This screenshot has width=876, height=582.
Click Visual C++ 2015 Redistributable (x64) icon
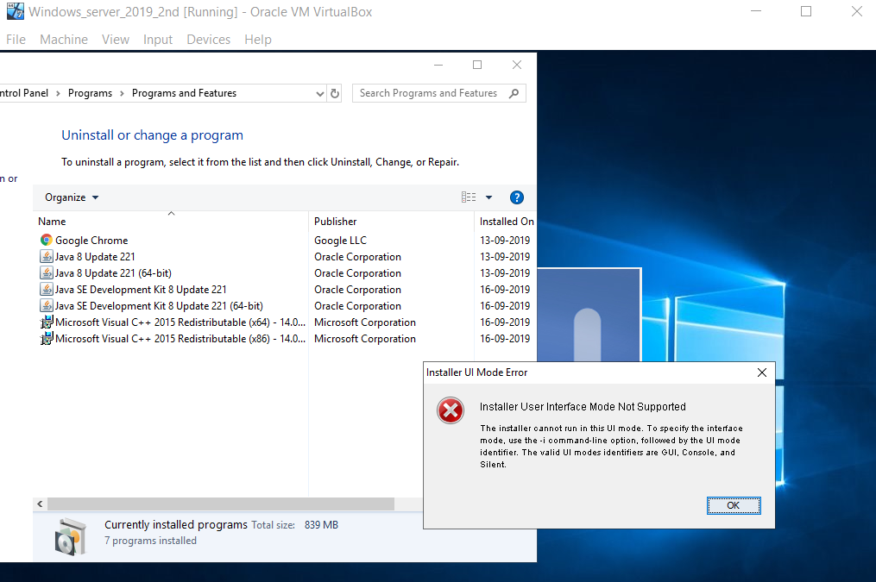pyautogui.click(x=46, y=322)
